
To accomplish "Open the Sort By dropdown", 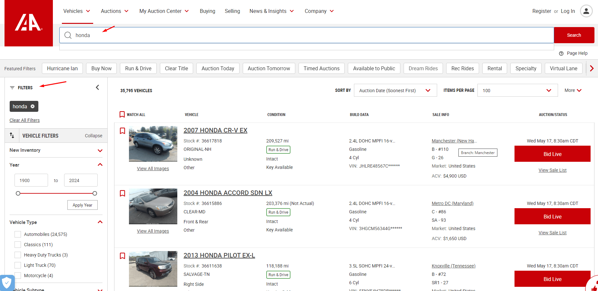I will [x=395, y=91].
